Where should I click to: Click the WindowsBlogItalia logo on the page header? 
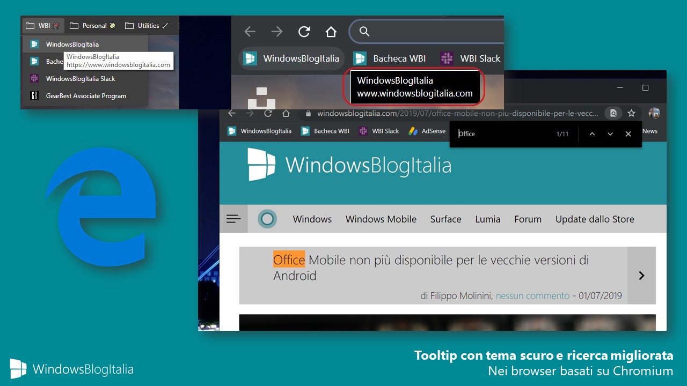349,165
